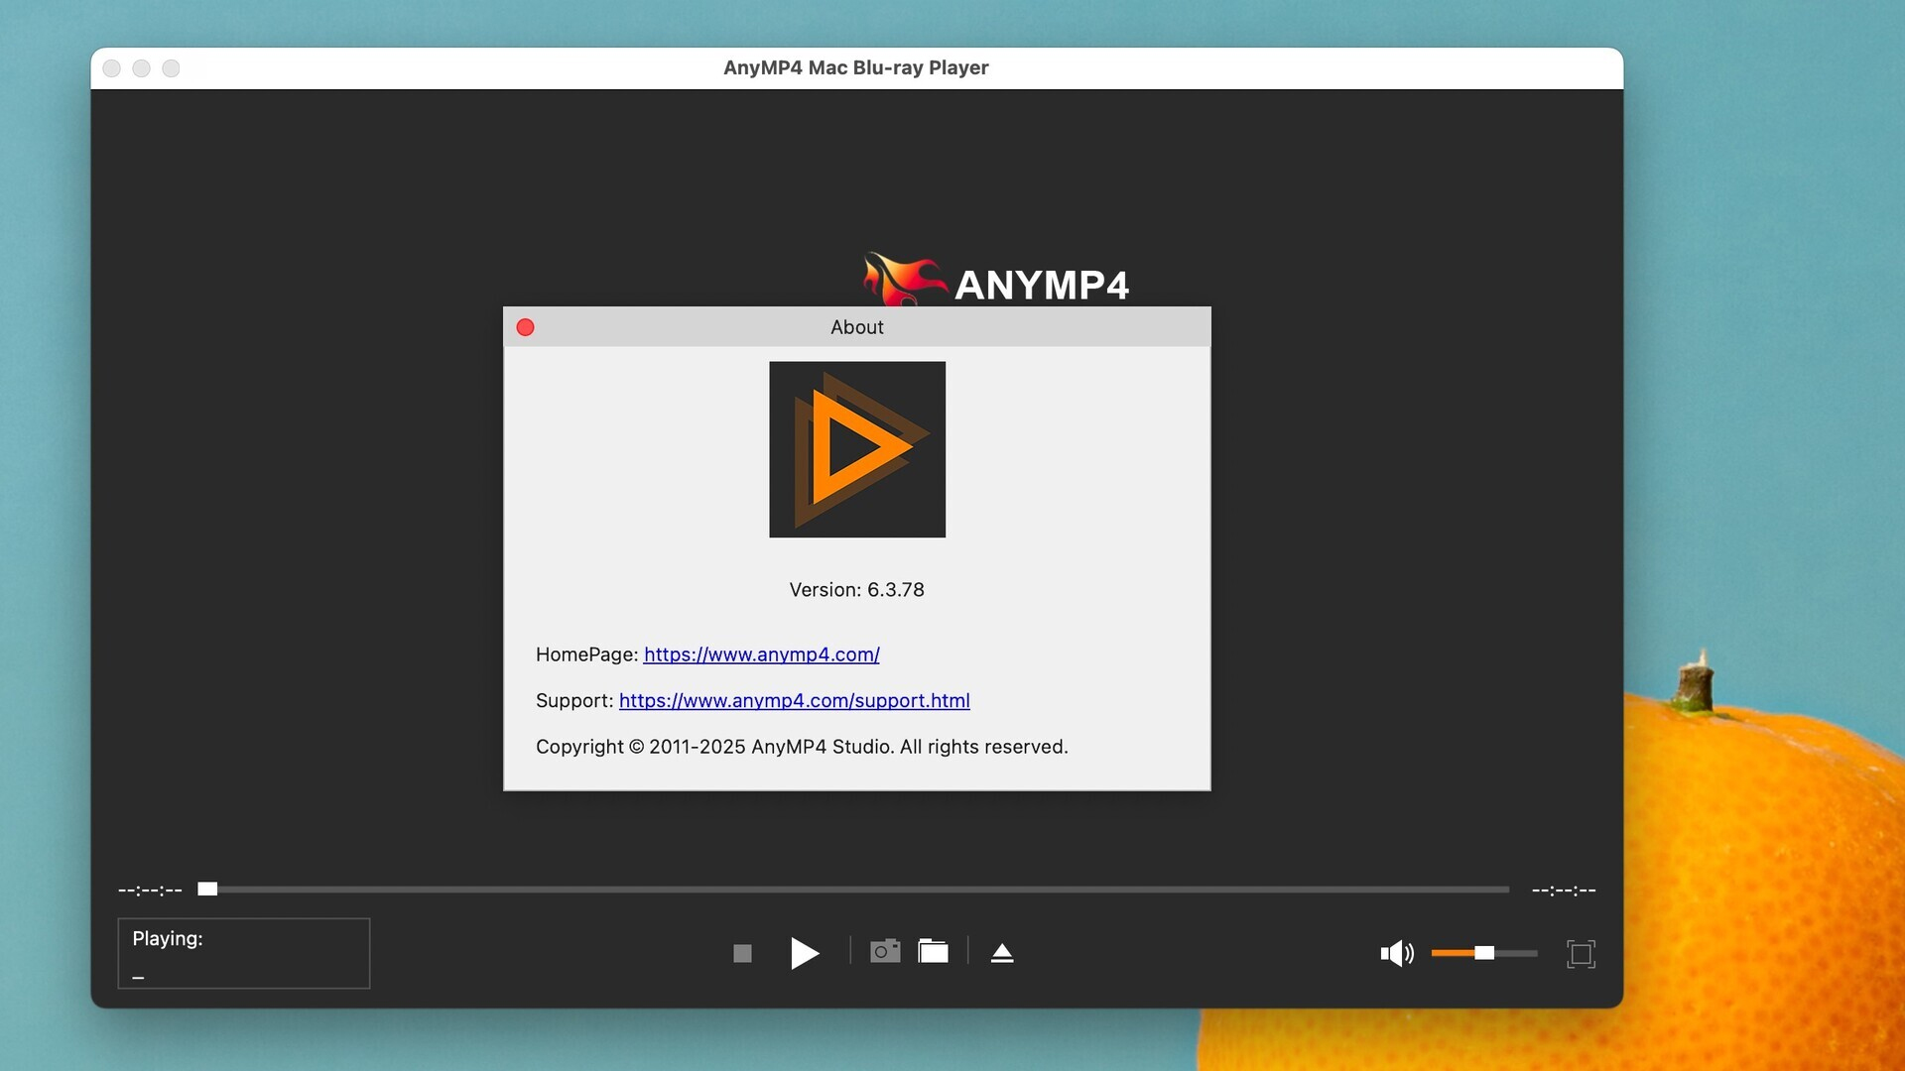Mute audio via the speaker toggle
This screenshot has width=1905, height=1071.
tap(1396, 953)
